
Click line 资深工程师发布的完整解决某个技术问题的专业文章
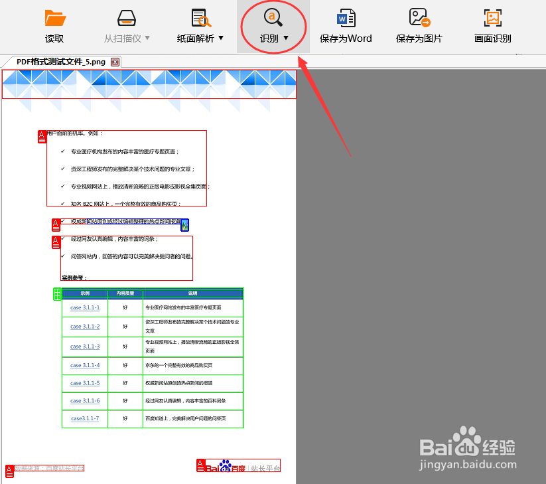click(133, 169)
